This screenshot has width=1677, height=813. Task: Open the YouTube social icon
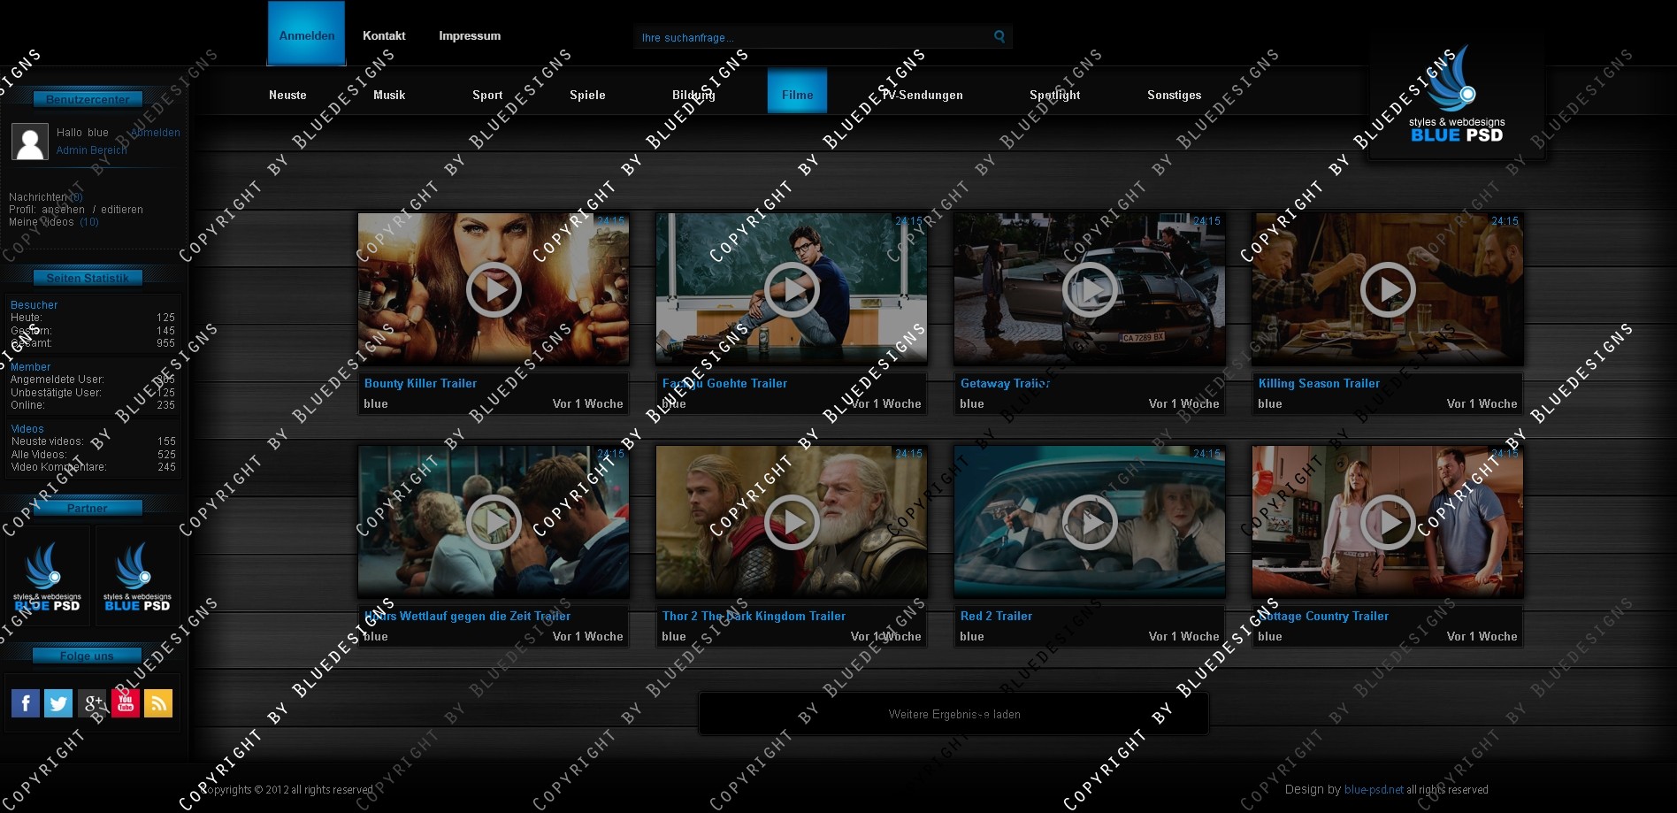point(126,703)
